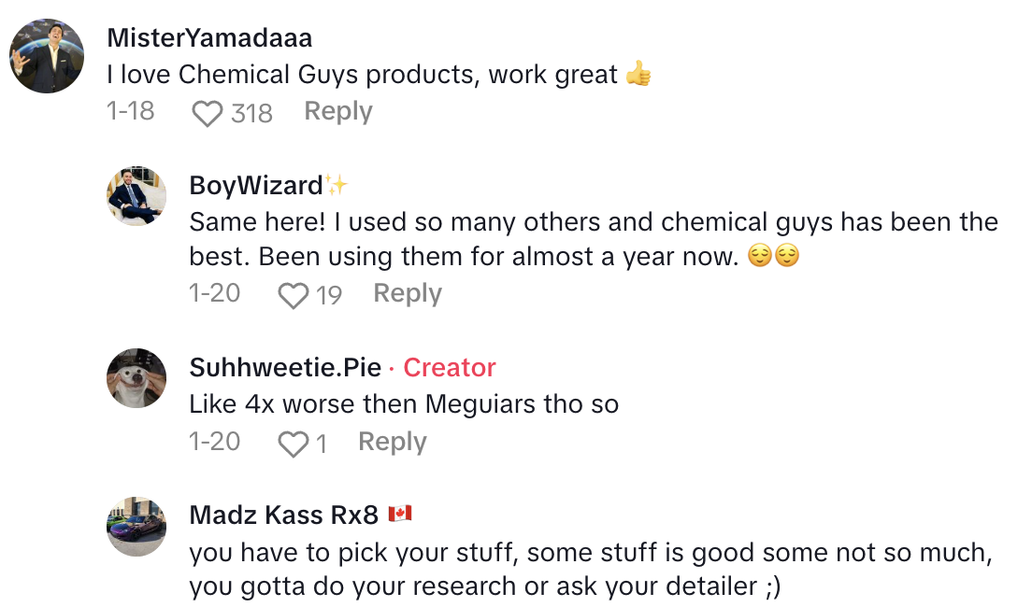Click Suhhweetie.Pie's dog avatar

(x=136, y=378)
